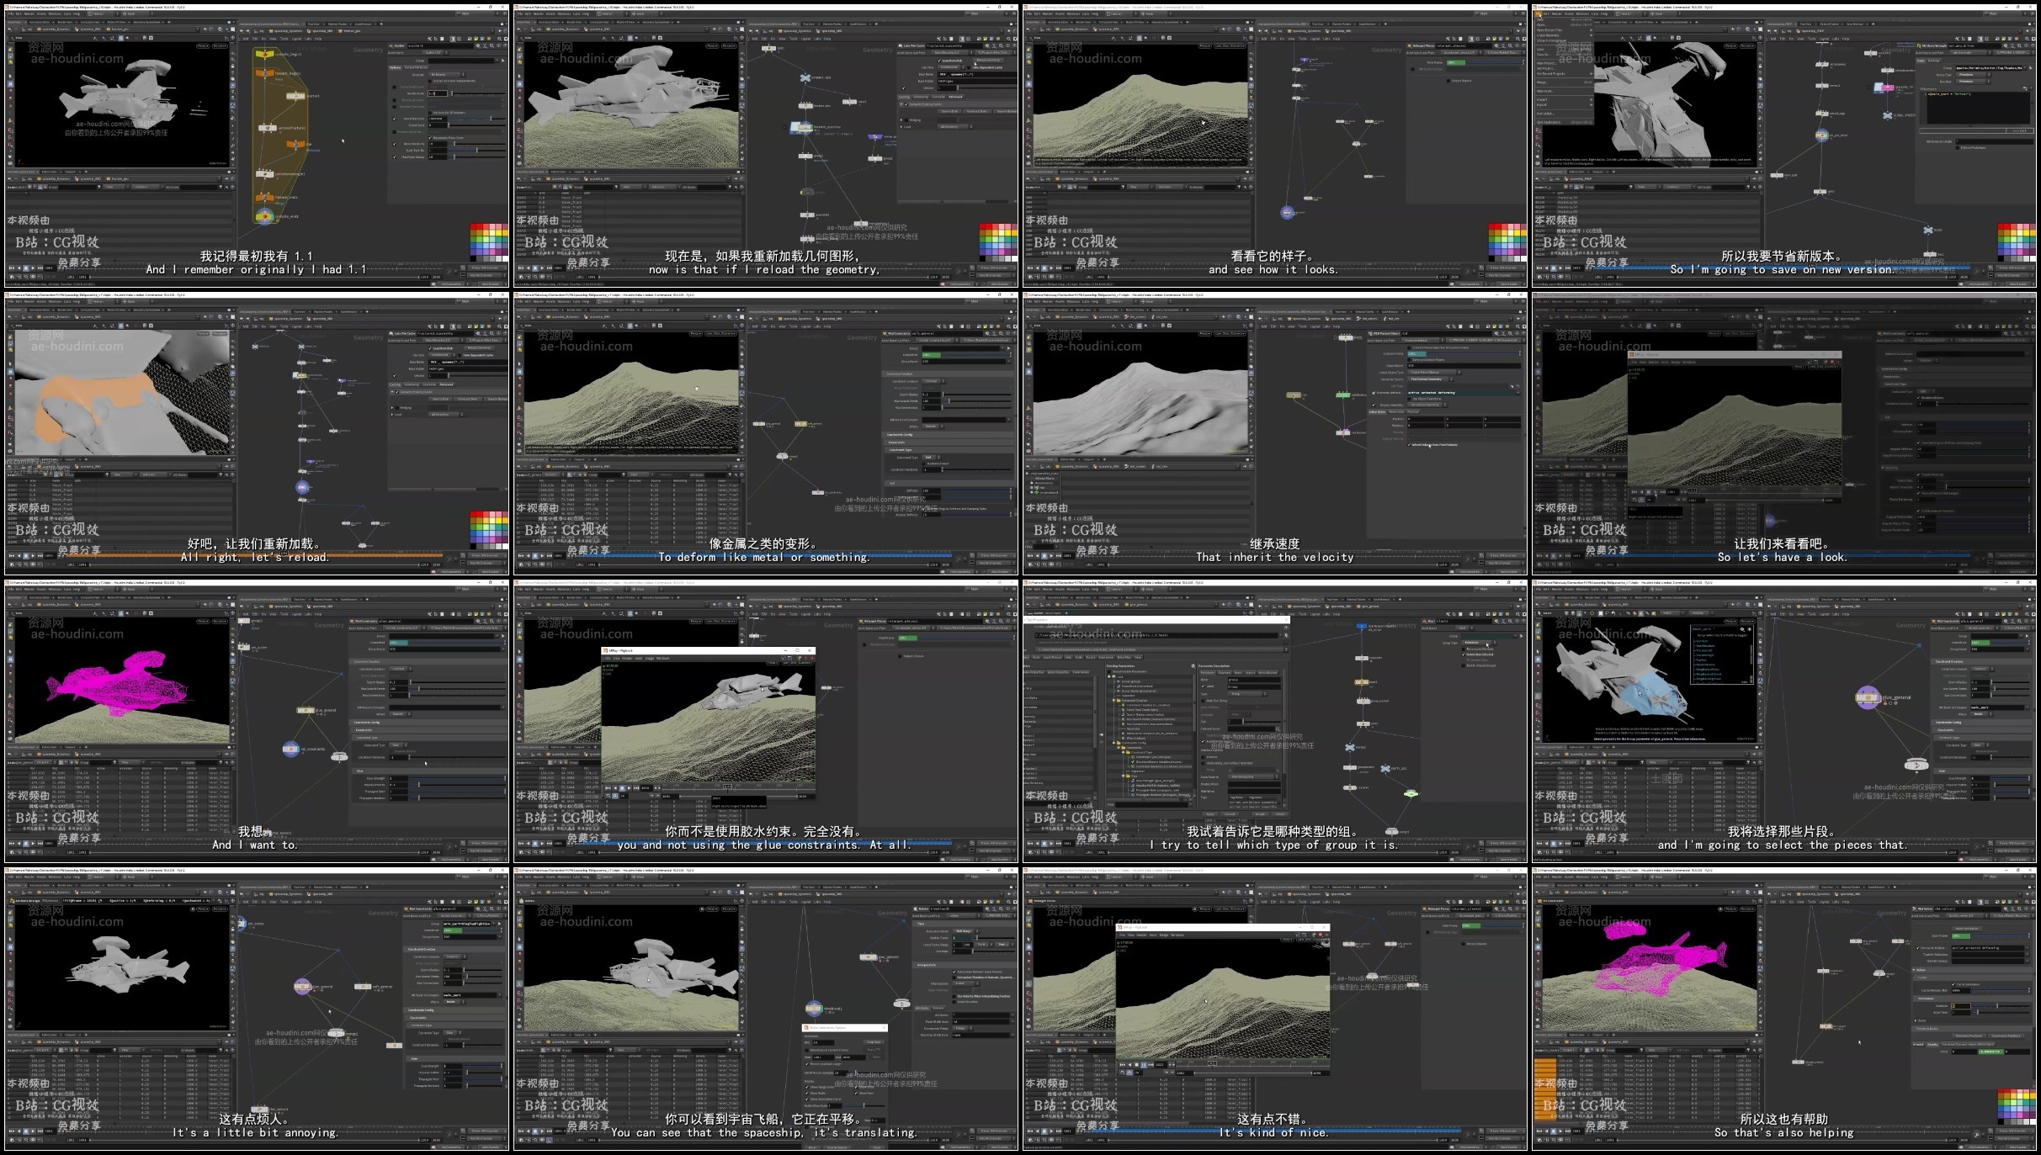Click glue_general node in 'select the pieces' frame

tap(1868, 697)
